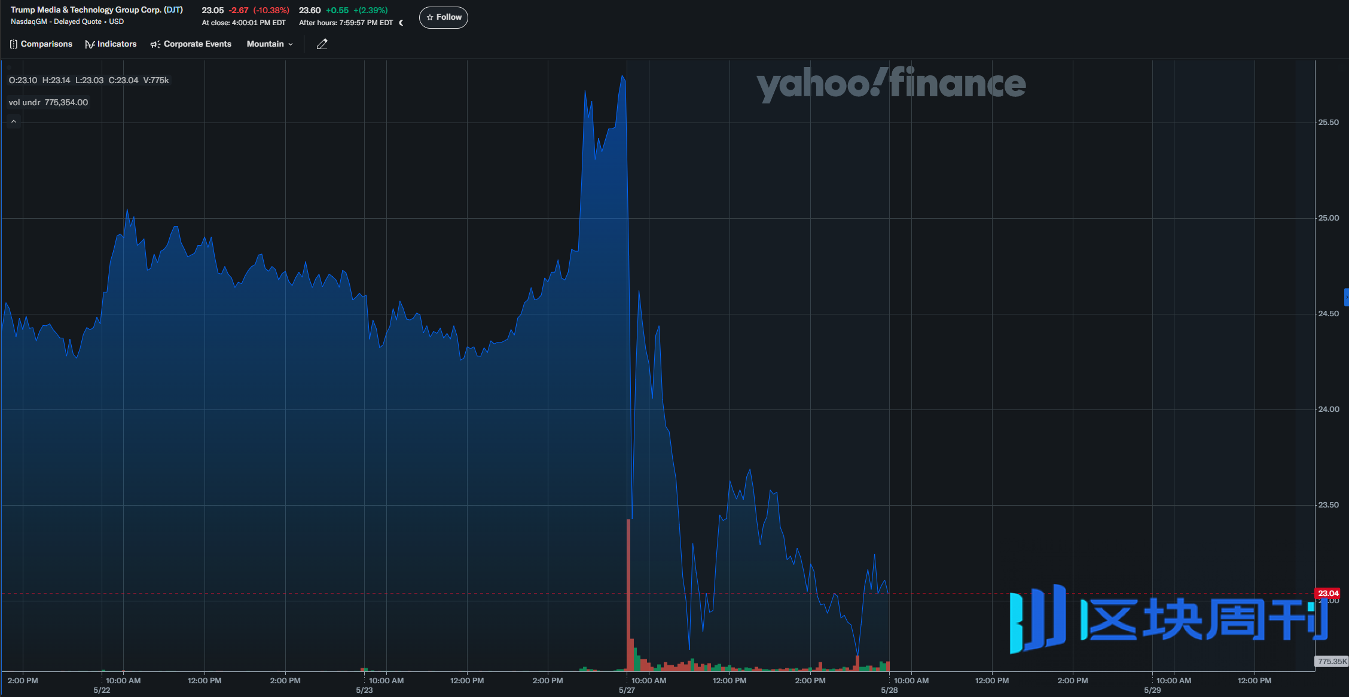Click the closing price 23.05
Screen dimensions: 1349x697
click(213, 10)
